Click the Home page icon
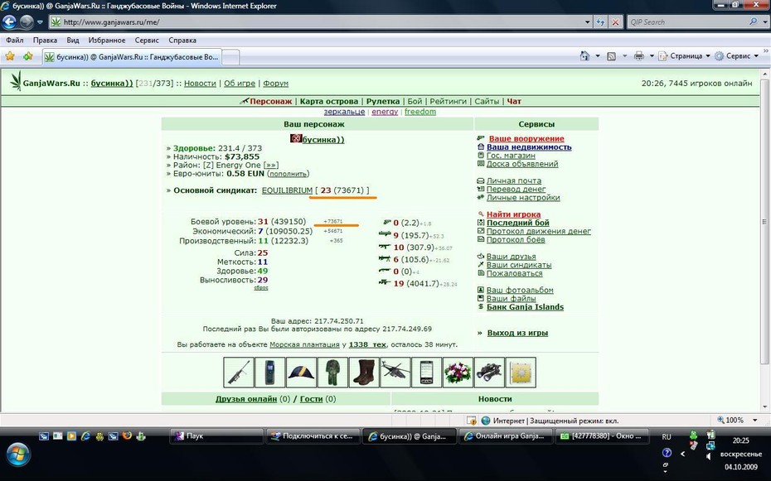Image resolution: width=771 pixels, height=481 pixels. coord(584,56)
